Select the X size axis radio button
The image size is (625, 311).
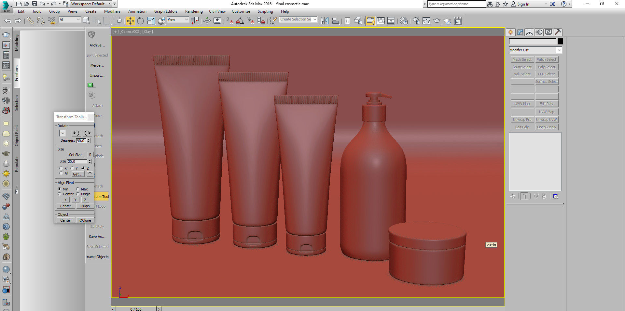point(61,168)
